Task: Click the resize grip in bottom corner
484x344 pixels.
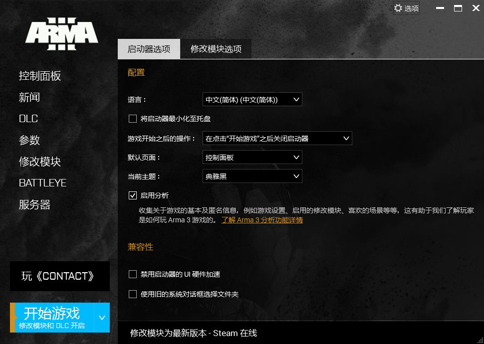Action: tap(480, 340)
